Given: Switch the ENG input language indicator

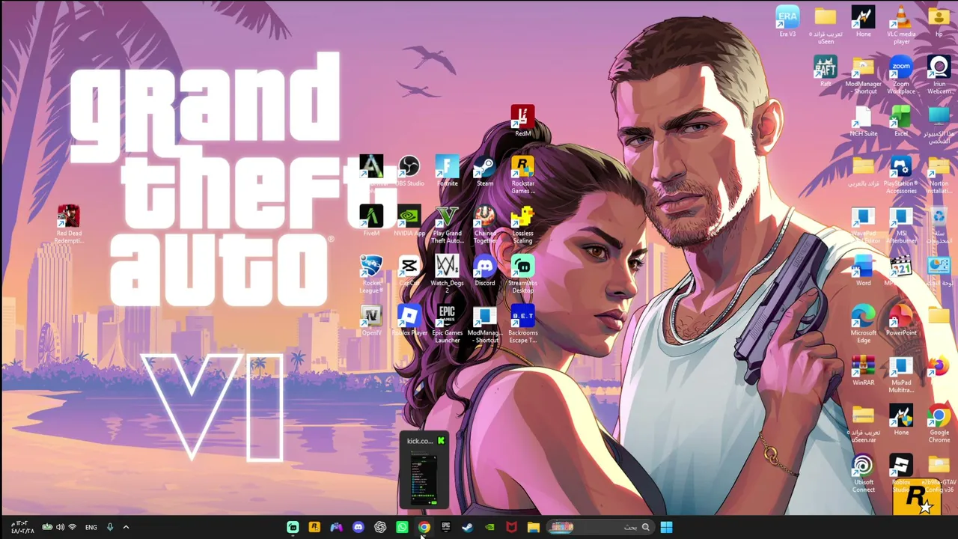Looking at the screenshot, I should tap(91, 527).
